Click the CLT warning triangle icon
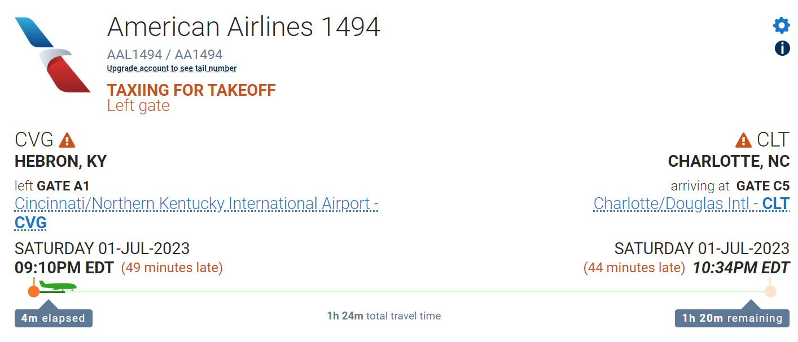The height and width of the screenshot is (342, 798). [743, 140]
